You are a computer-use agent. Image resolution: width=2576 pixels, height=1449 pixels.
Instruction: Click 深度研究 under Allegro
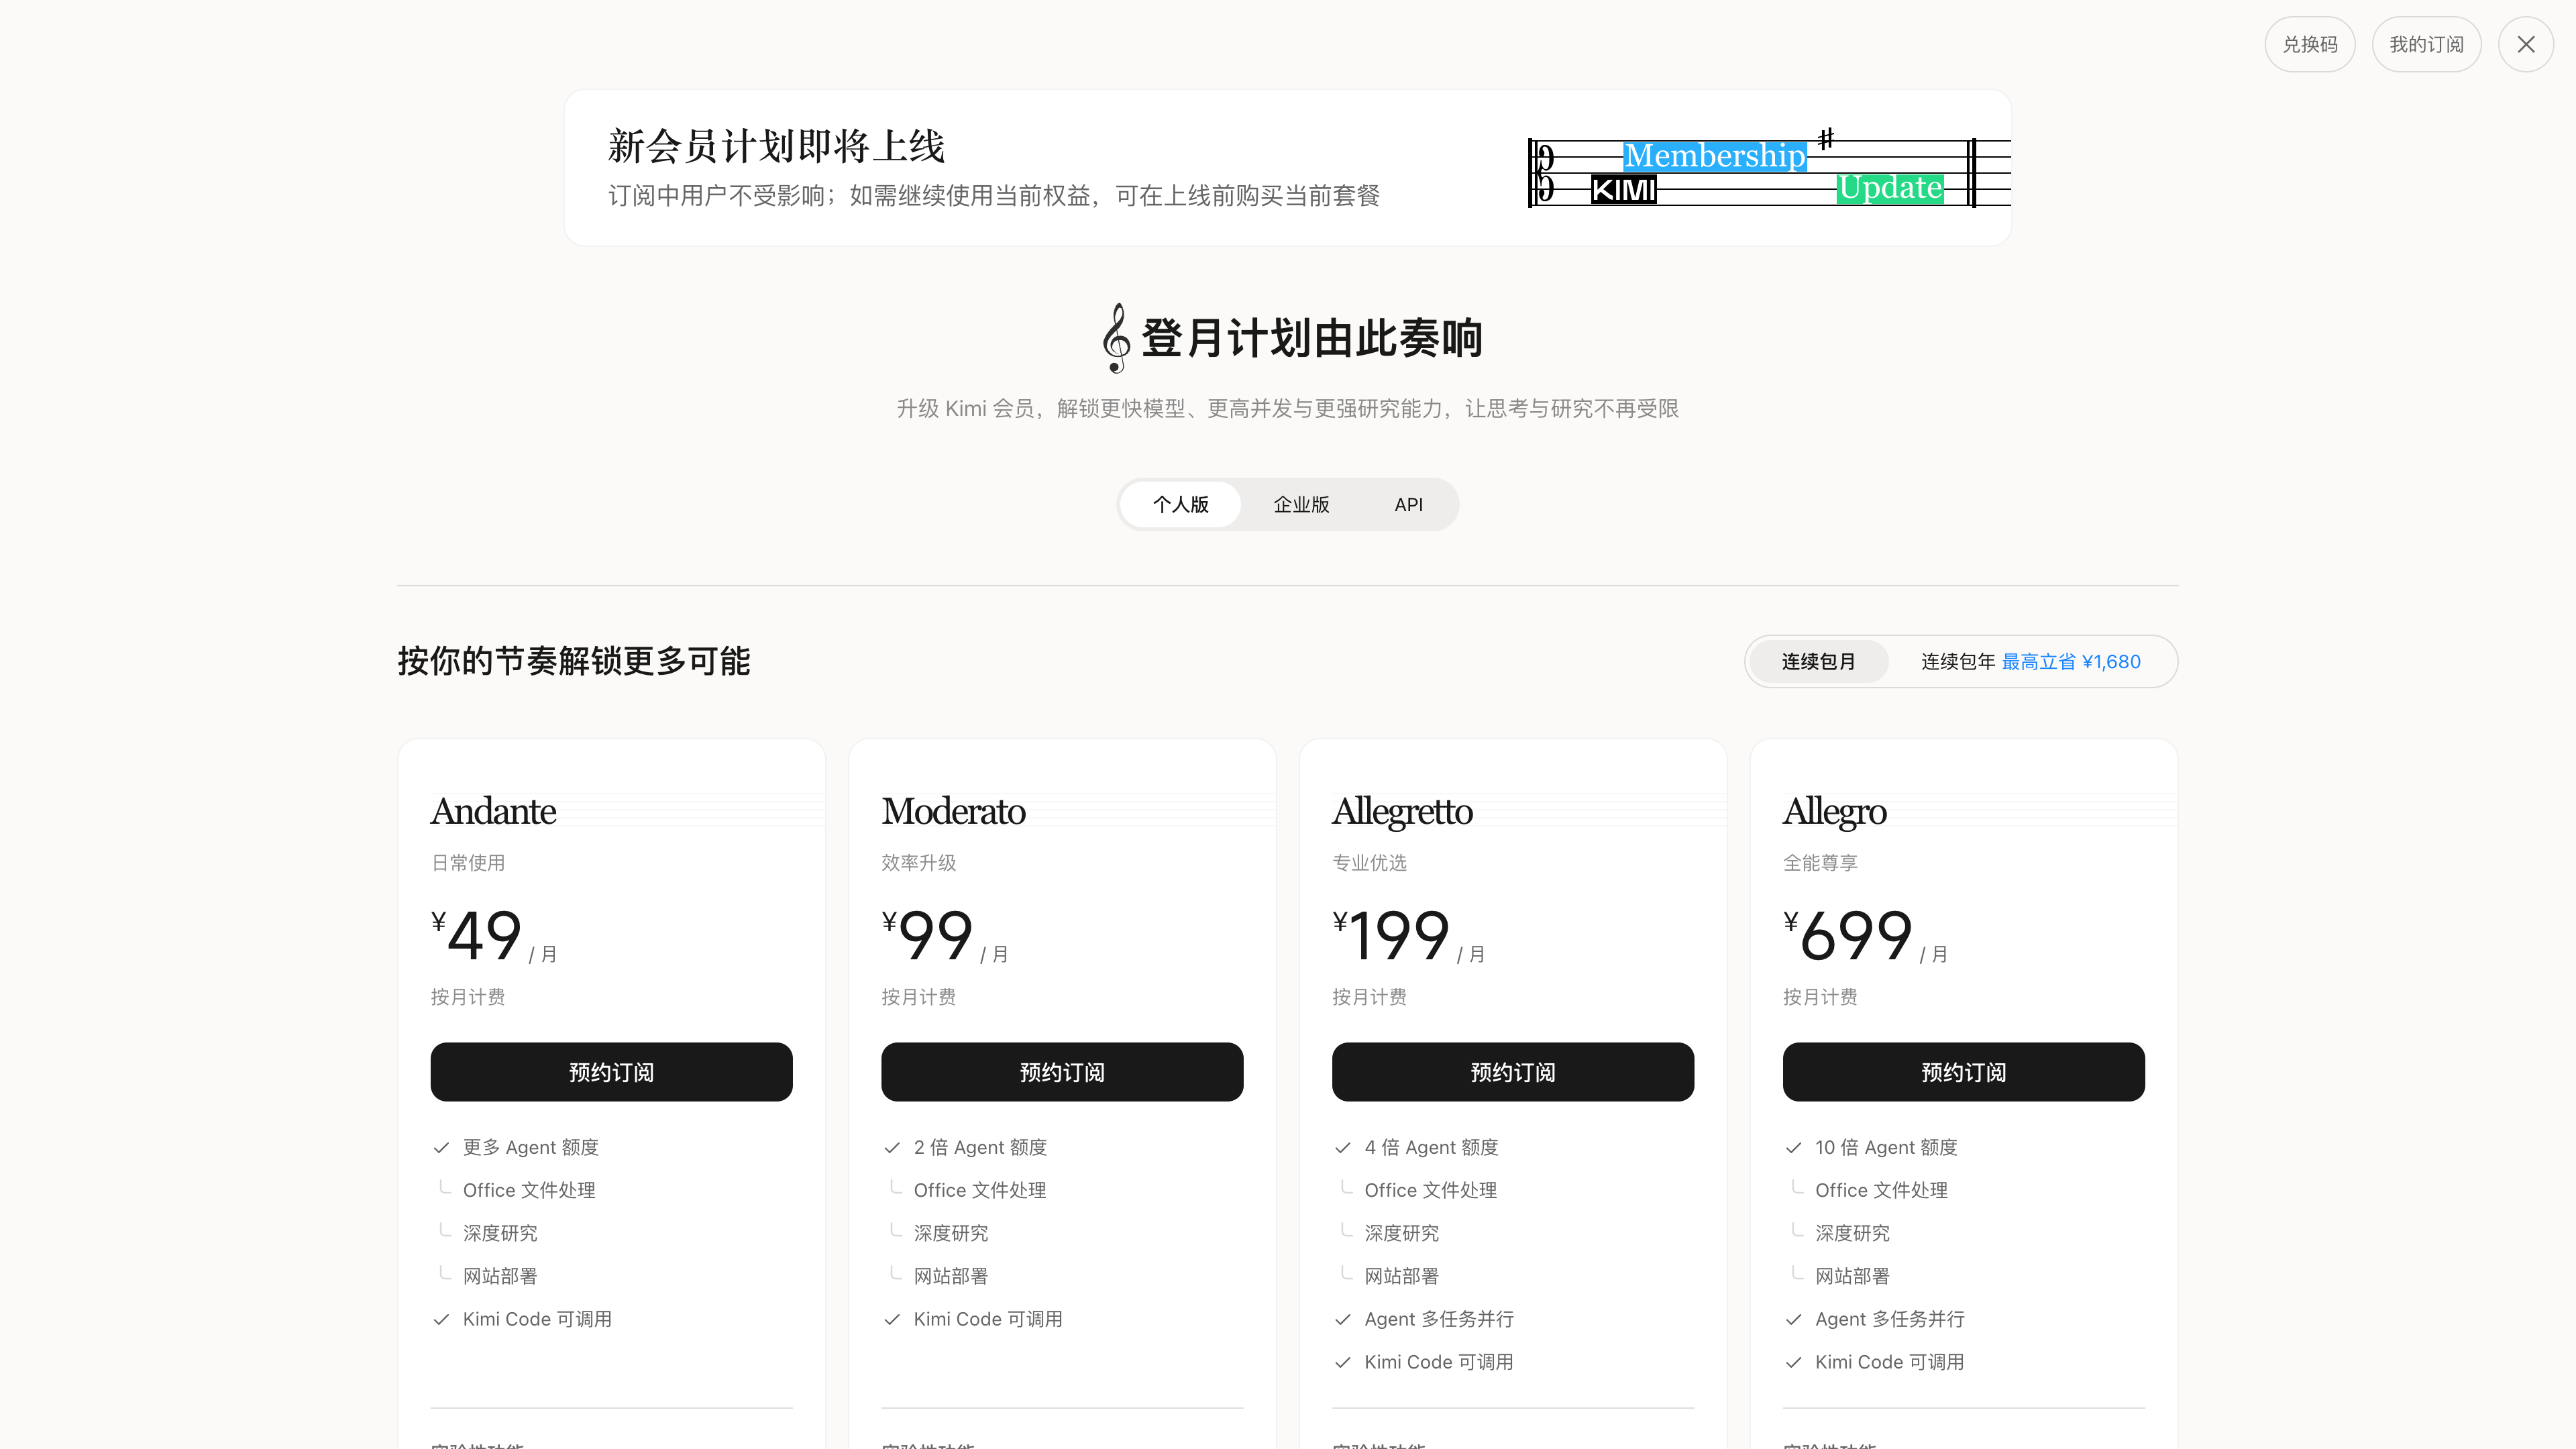click(x=1853, y=1233)
